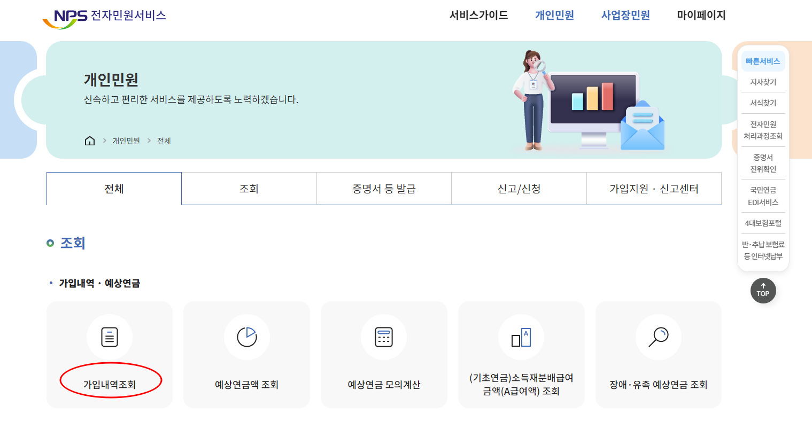Switch to the 가입지원·신고센터 tab

653,188
